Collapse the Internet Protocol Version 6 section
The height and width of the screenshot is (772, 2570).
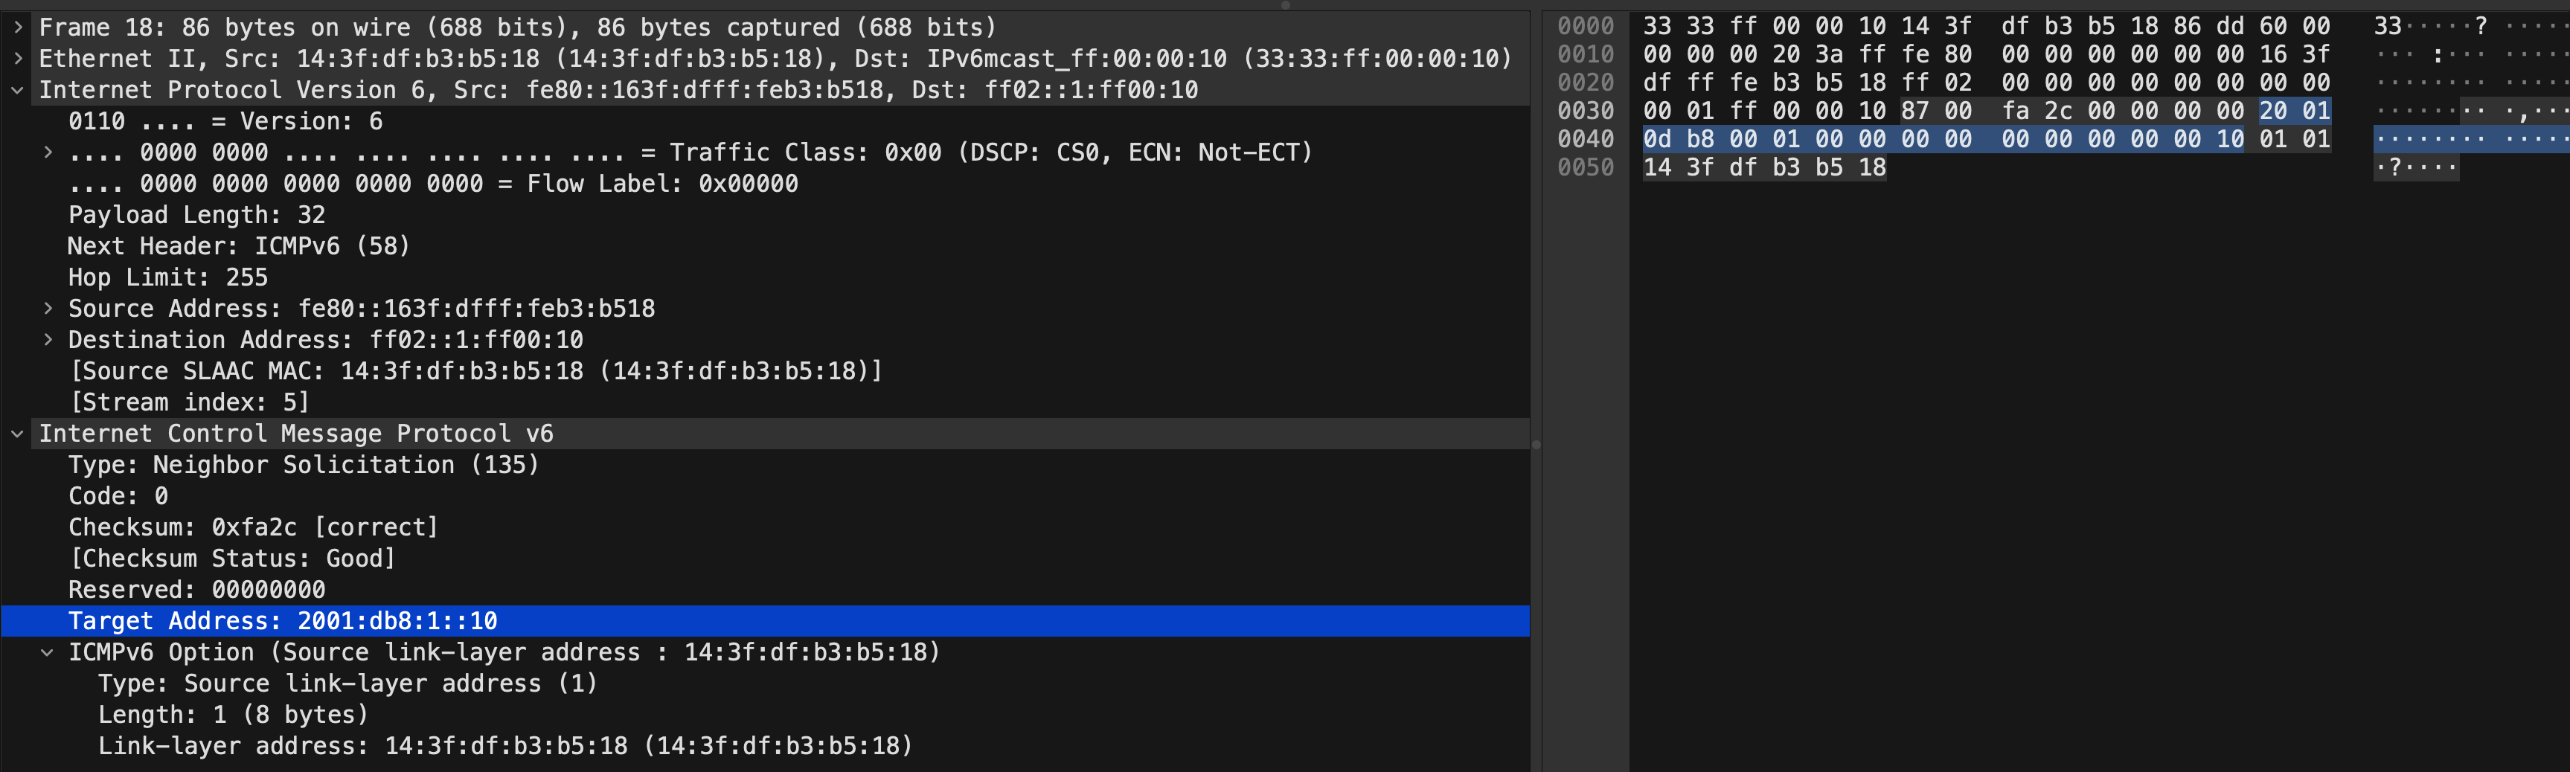tap(18, 90)
